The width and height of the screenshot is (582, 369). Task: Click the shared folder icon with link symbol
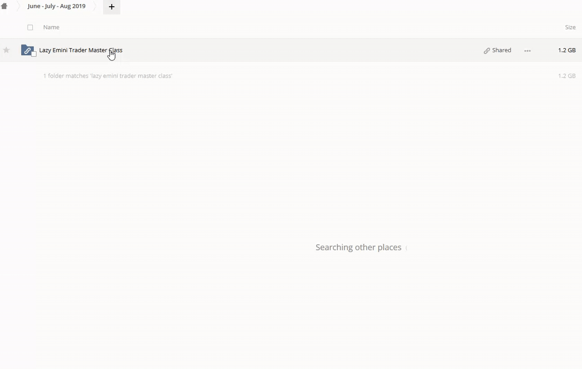coord(27,50)
